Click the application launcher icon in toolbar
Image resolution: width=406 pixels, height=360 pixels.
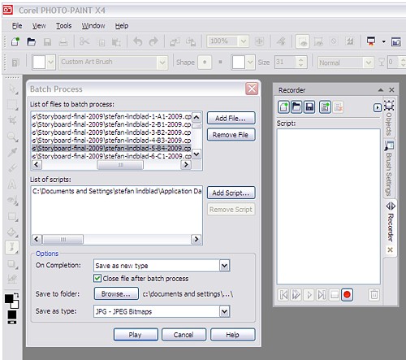coord(371,41)
